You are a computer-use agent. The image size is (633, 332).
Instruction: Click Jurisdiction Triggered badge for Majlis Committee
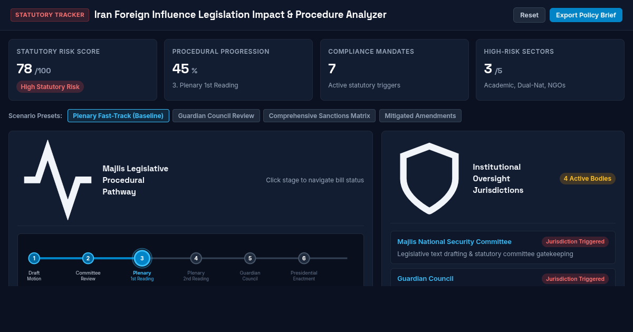575,242
